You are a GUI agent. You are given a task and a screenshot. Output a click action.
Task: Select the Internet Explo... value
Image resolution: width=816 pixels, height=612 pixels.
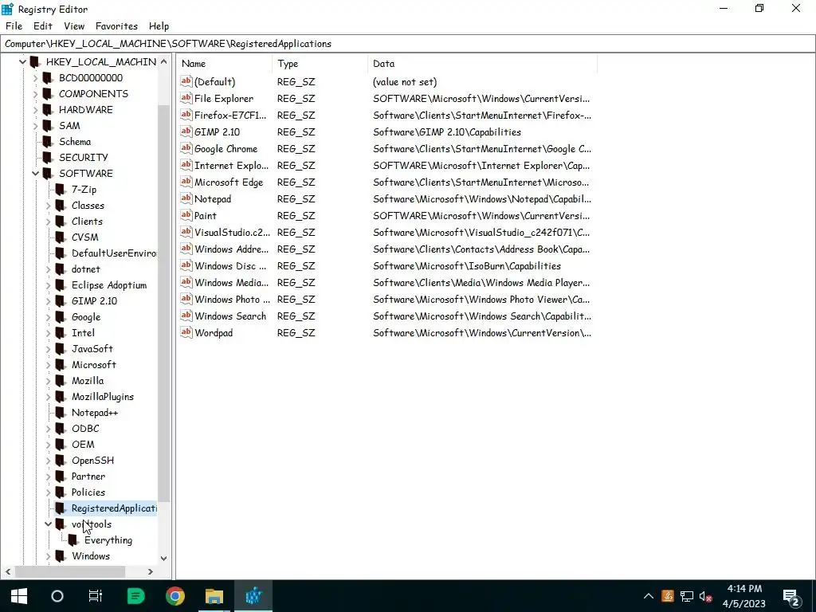click(x=231, y=166)
